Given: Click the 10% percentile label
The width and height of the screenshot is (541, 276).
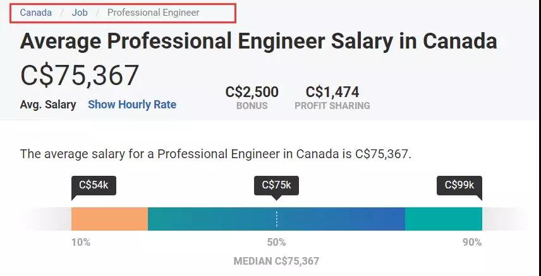Looking at the screenshot, I should click(x=81, y=242).
